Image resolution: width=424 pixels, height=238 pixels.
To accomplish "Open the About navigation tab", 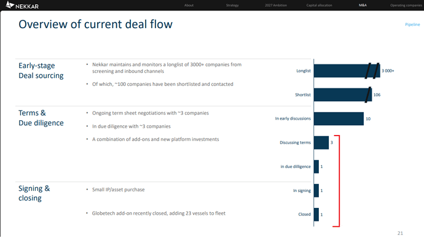I will coord(189,5).
